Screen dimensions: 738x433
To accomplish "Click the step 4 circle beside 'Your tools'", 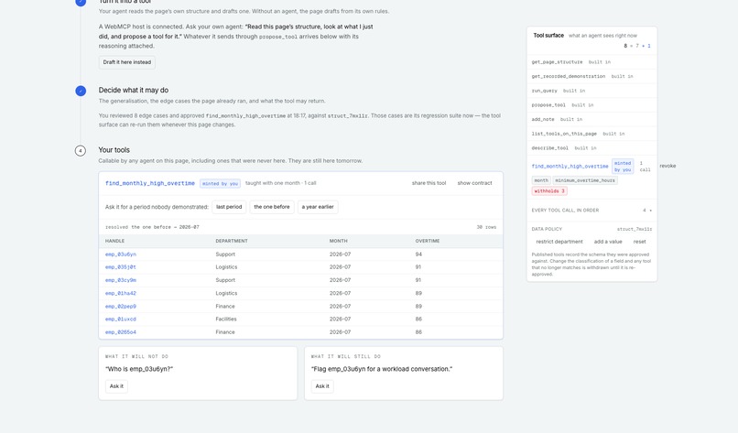I will pyautogui.click(x=81, y=151).
